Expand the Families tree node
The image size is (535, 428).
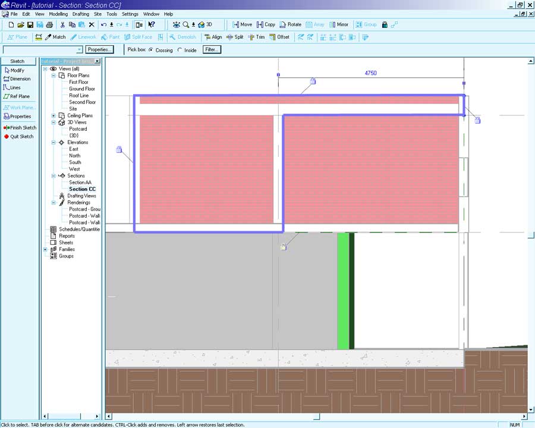pyautogui.click(x=45, y=250)
